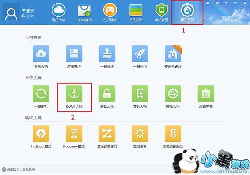Click the version info status icon

click(4, 170)
